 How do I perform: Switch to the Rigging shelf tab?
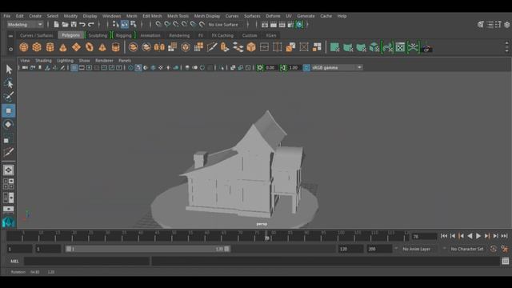[123, 35]
